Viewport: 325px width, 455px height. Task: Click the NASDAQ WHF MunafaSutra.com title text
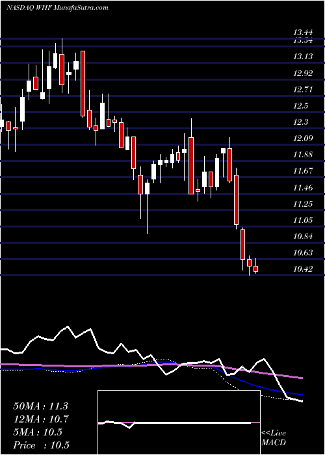pyautogui.click(x=57, y=8)
